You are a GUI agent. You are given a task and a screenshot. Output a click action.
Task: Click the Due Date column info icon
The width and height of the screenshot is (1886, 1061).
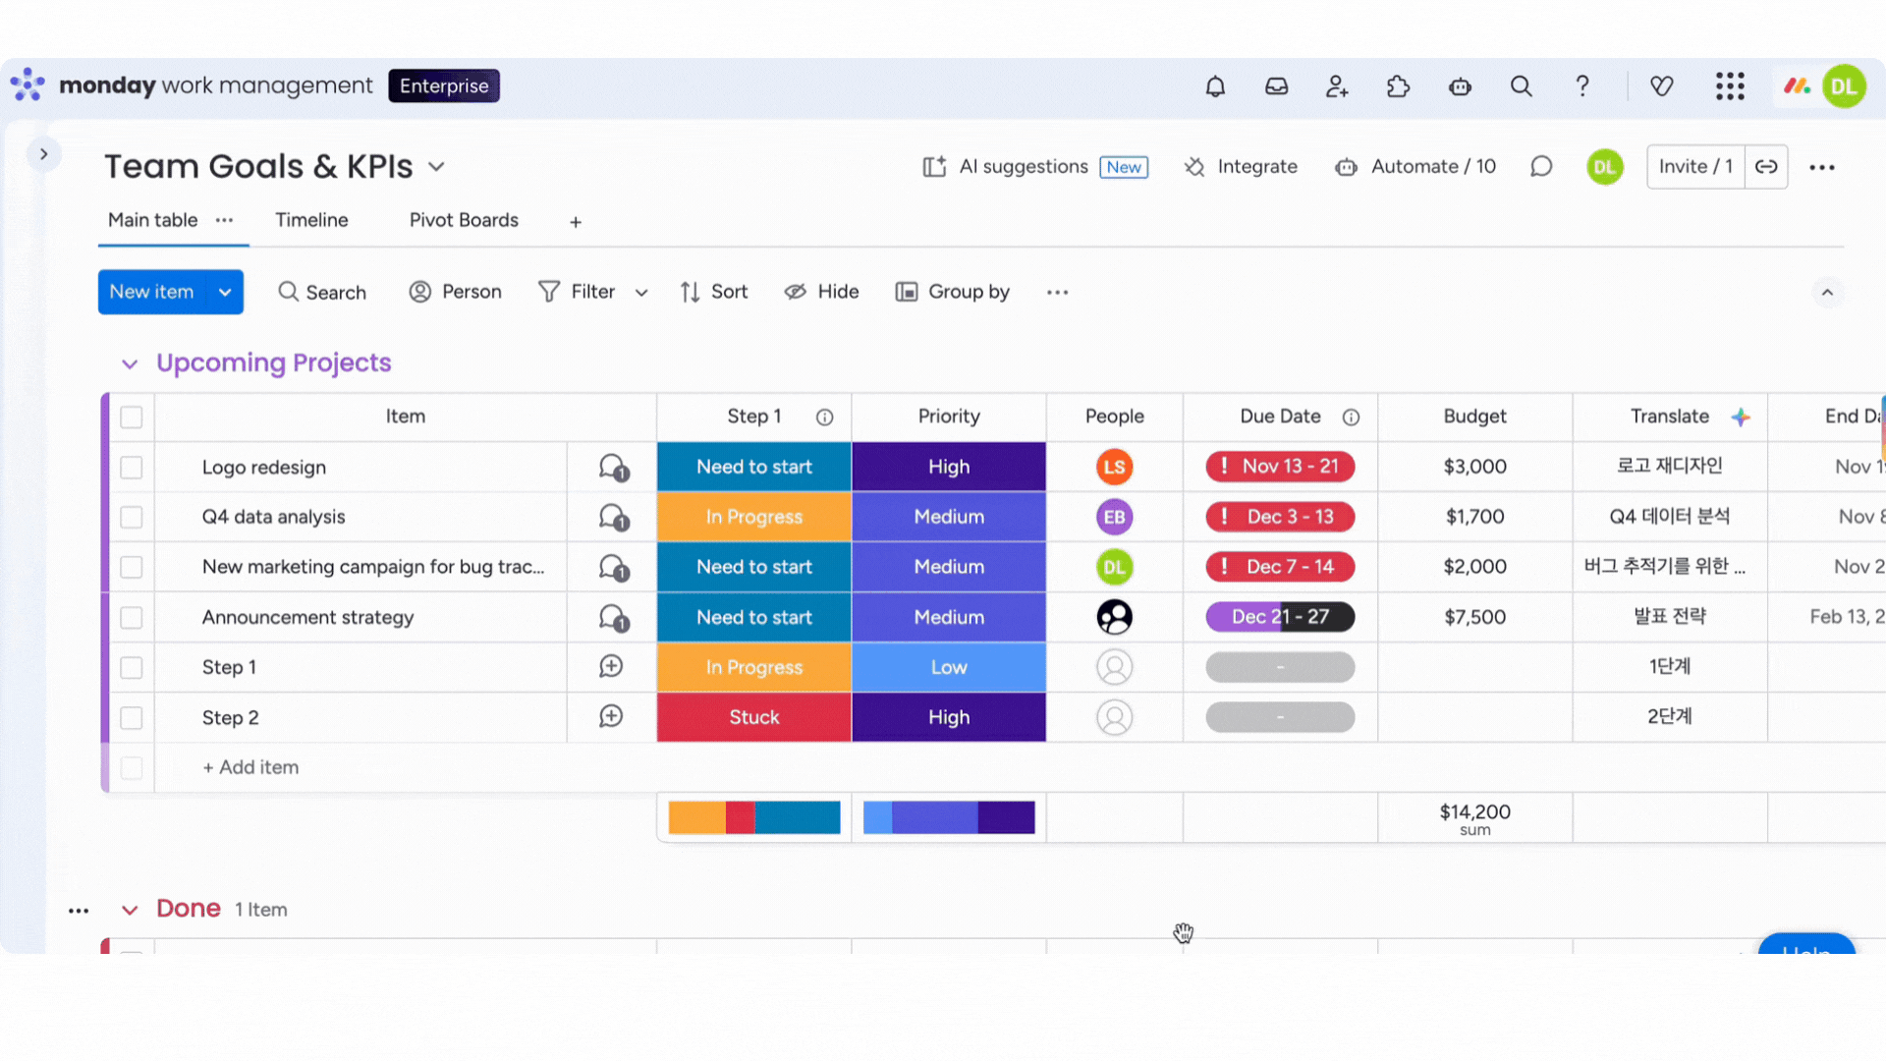(1352, 418)
